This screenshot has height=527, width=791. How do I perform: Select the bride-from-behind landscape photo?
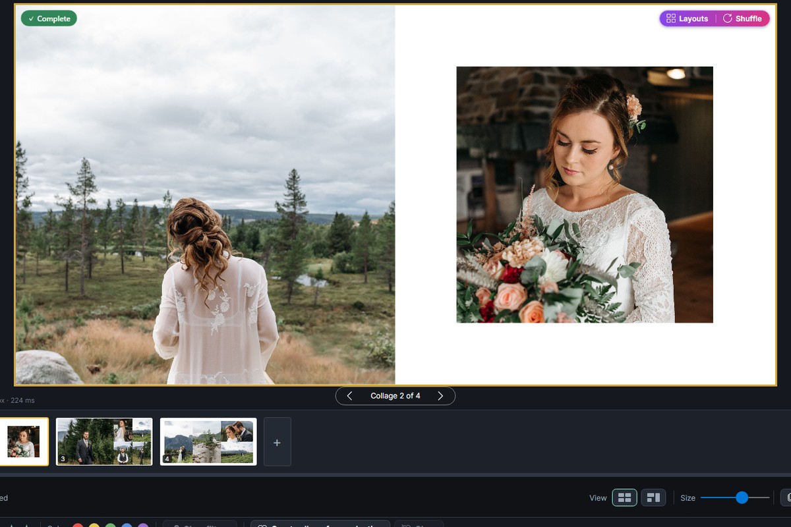[205, 195]
